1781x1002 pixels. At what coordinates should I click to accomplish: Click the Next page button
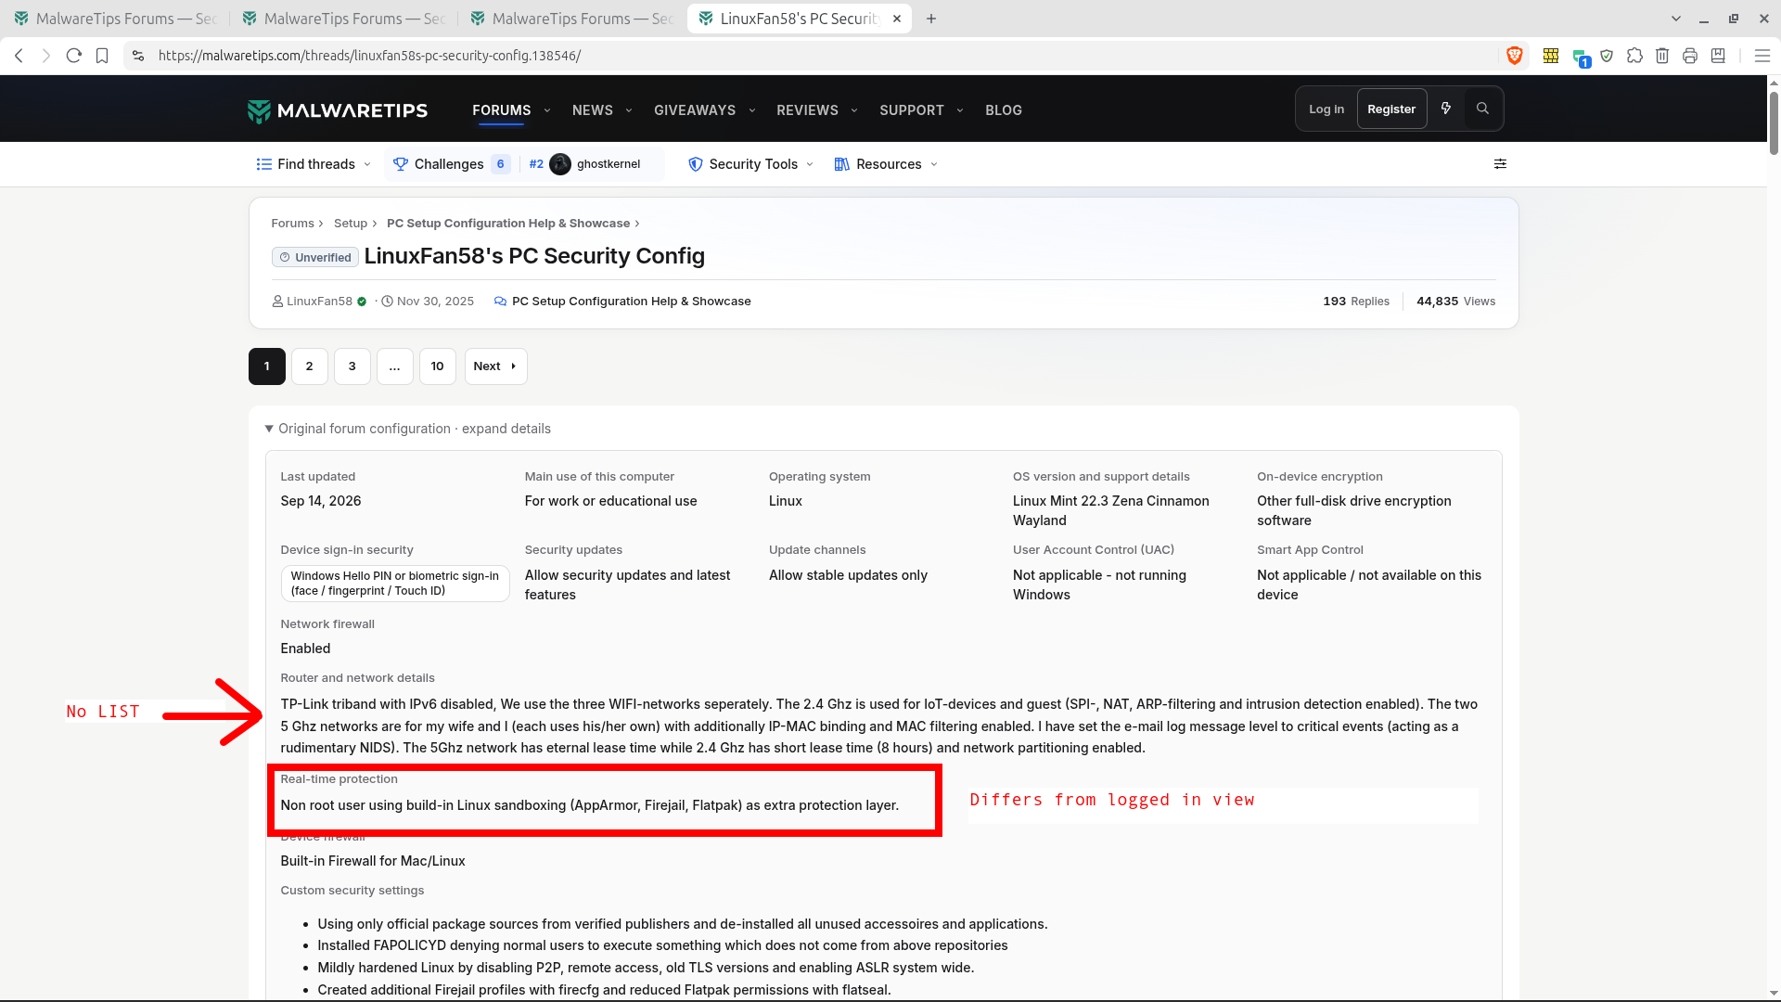(495, 366)
